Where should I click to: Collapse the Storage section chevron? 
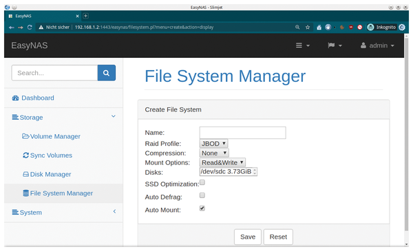point(114,116)
